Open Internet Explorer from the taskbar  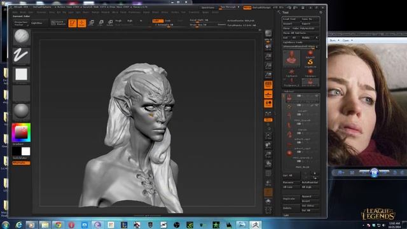click(x=18, y=225)
